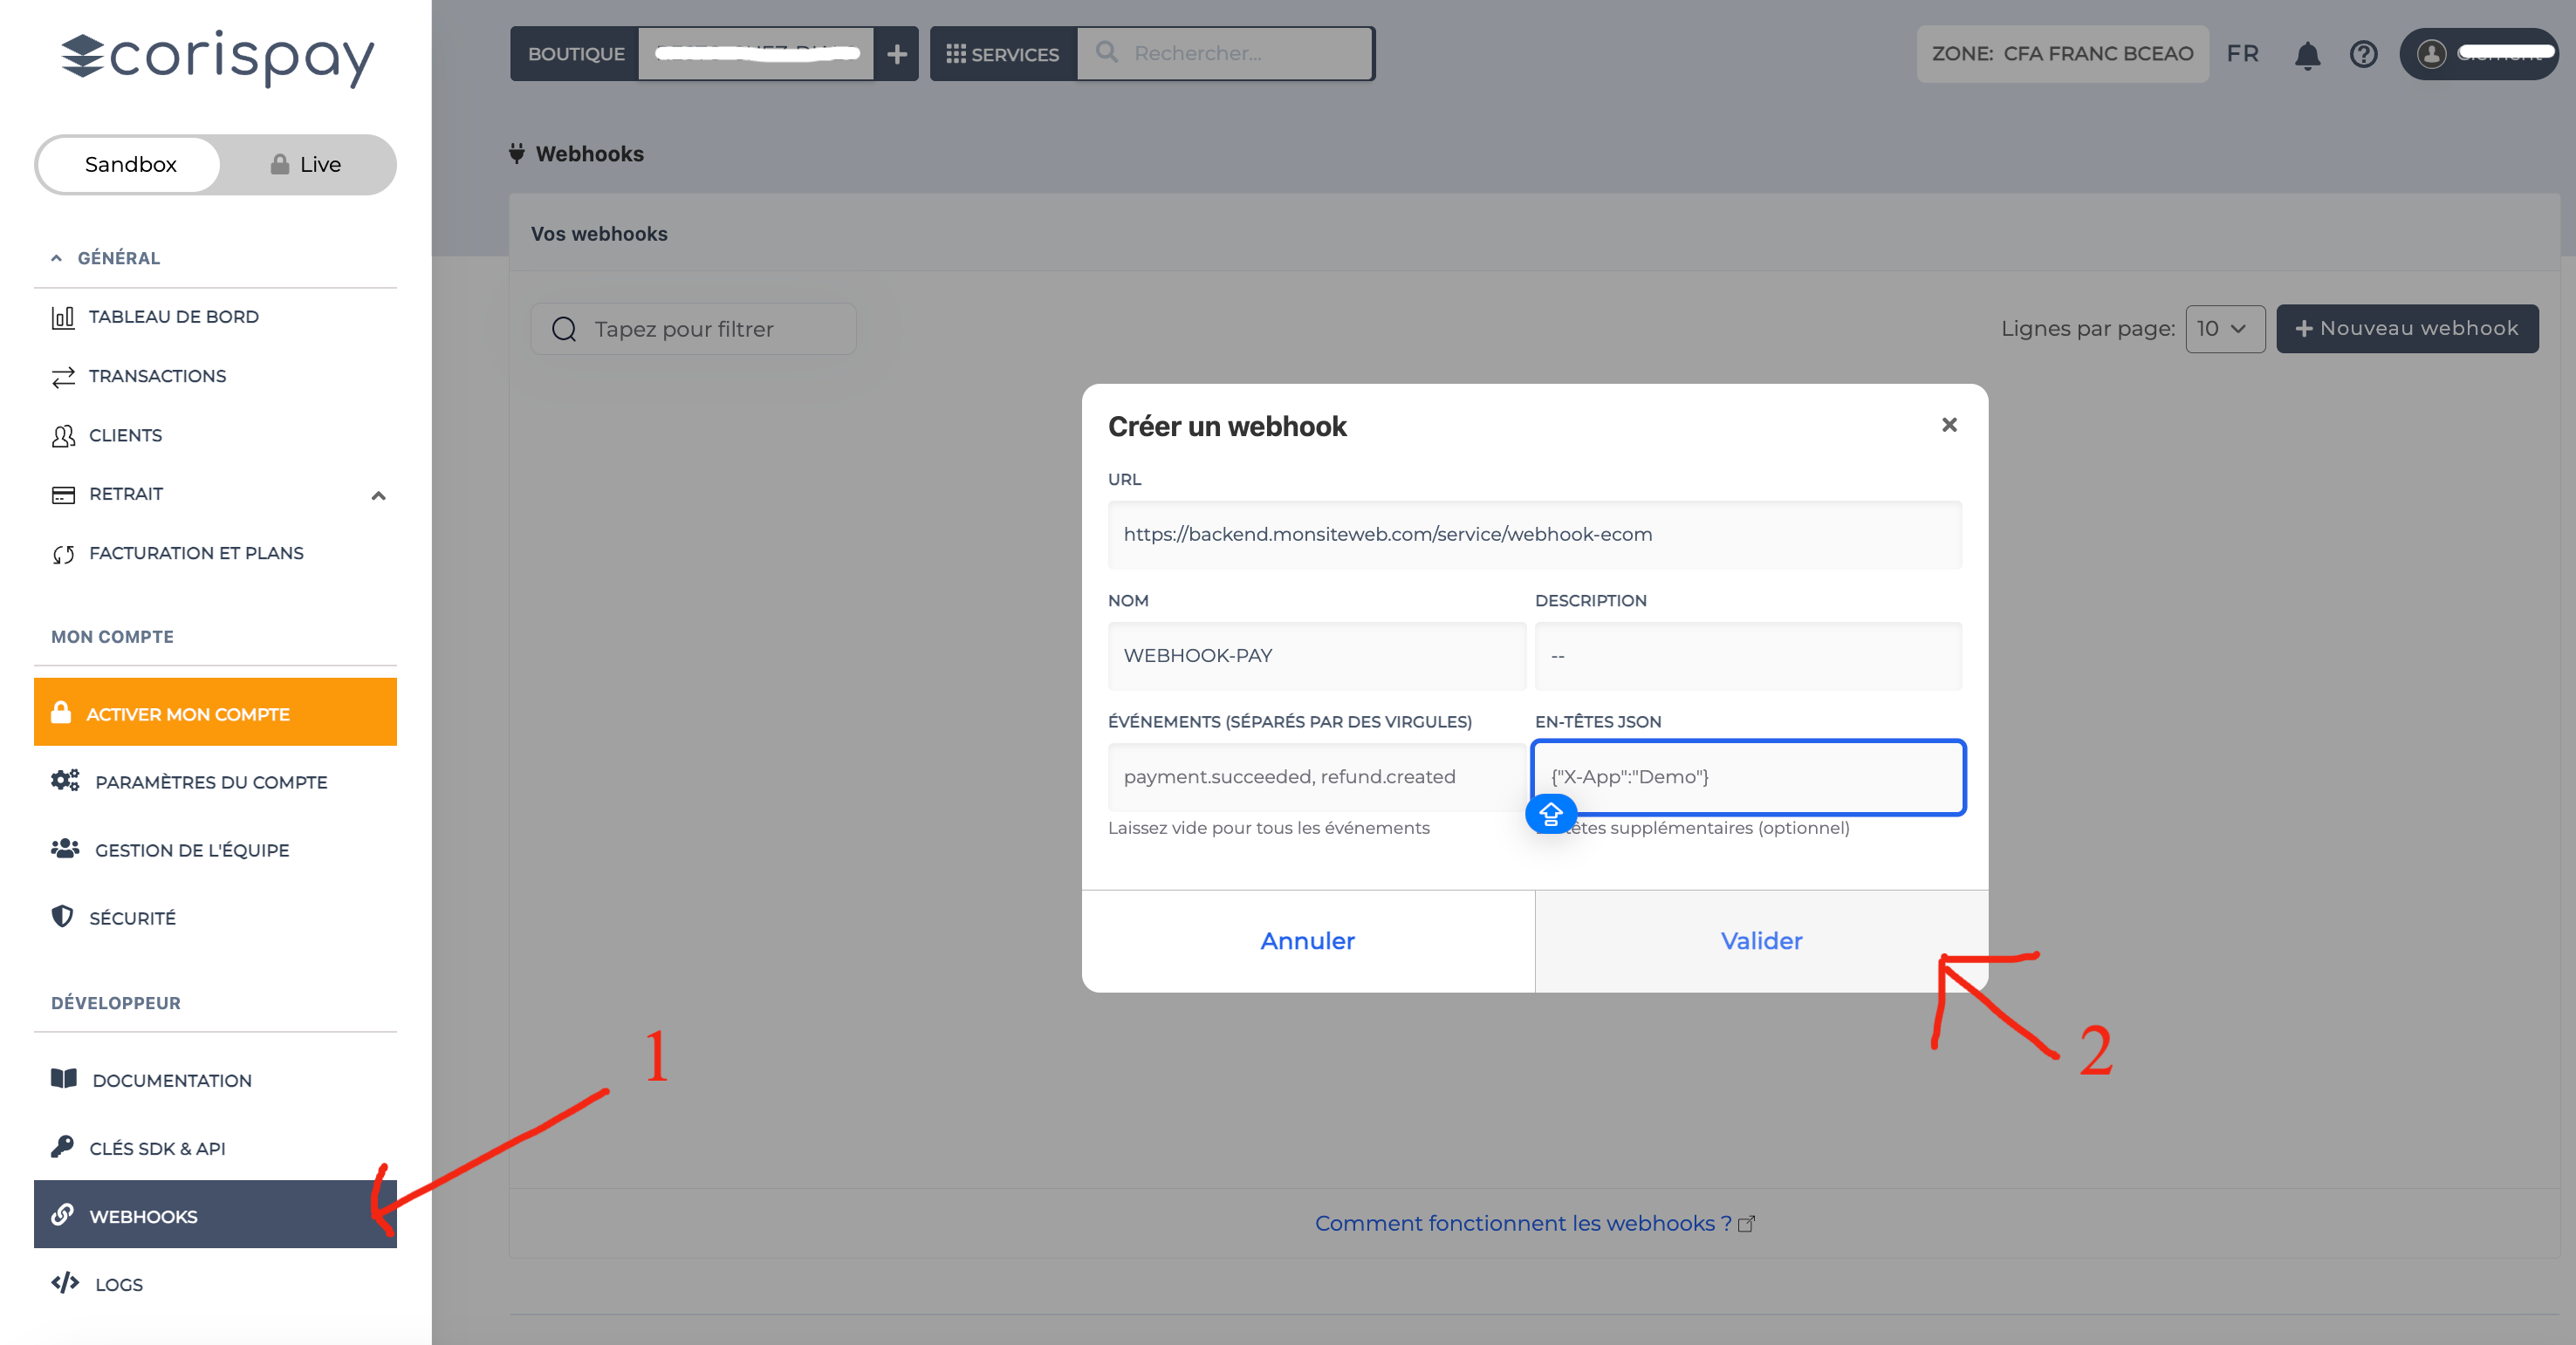Open the Tableau de bord dashboard icon
Screen dimensions: 2576x1345
point(63,317)
